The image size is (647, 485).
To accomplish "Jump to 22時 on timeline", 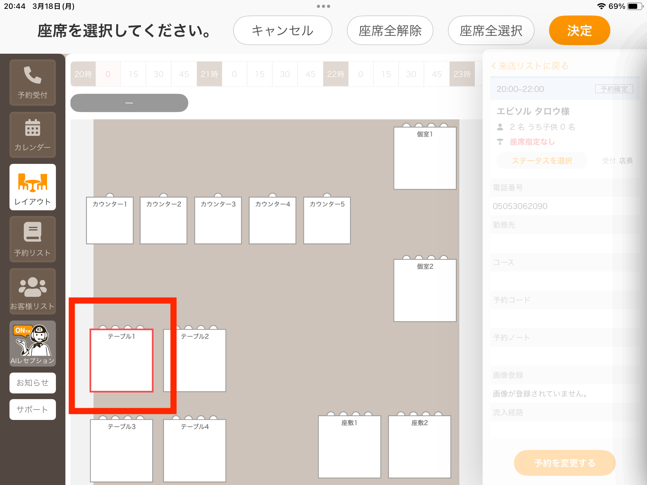I will tap(336, 74).
